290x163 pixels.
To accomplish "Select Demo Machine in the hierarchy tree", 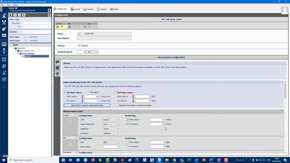I will point(28,53).
